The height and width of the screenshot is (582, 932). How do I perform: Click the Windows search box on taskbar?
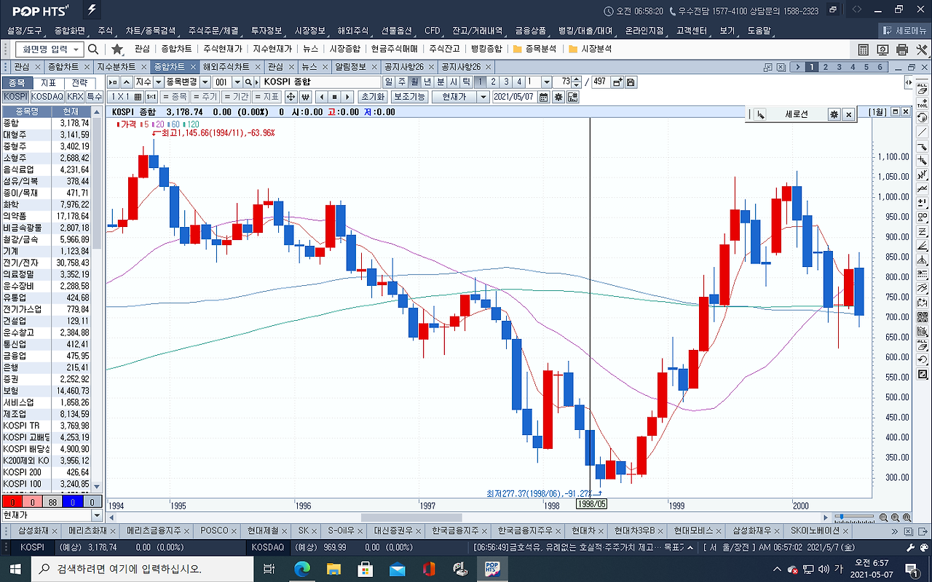click(142, 568)
